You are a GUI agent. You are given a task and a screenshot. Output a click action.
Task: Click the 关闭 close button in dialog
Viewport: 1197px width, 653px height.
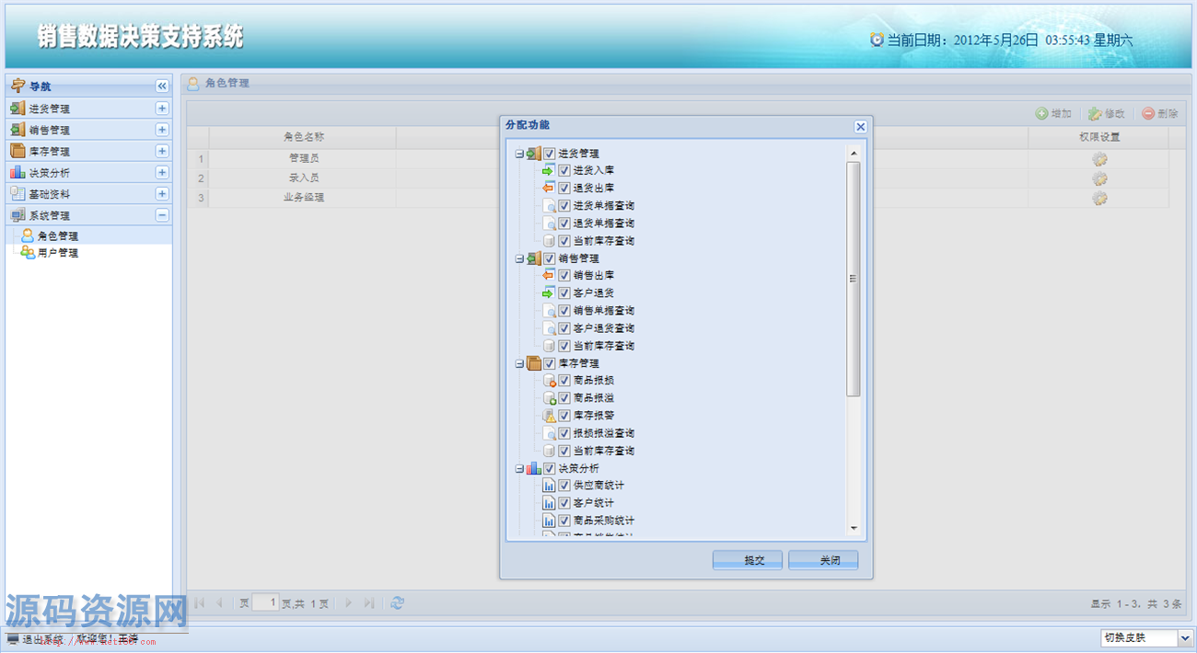point(823,560)
